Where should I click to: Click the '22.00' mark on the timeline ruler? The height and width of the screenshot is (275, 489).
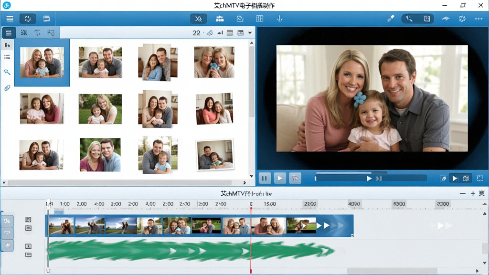click(x=310, y=204)
